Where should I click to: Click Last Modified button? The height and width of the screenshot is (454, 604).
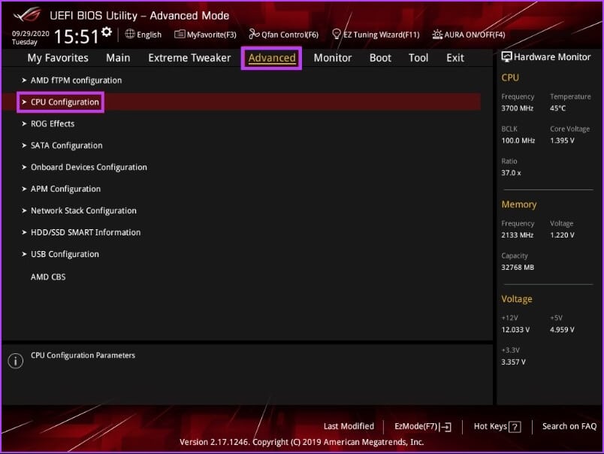click(349, 426)
